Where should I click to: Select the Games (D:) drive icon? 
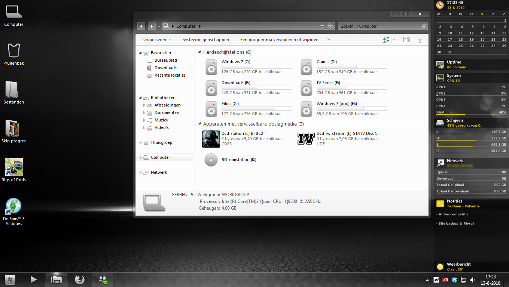point(307,67)
